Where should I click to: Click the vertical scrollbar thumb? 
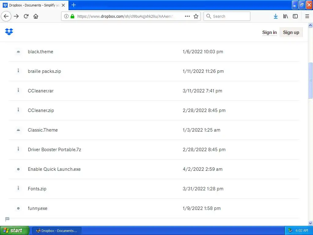311,80
